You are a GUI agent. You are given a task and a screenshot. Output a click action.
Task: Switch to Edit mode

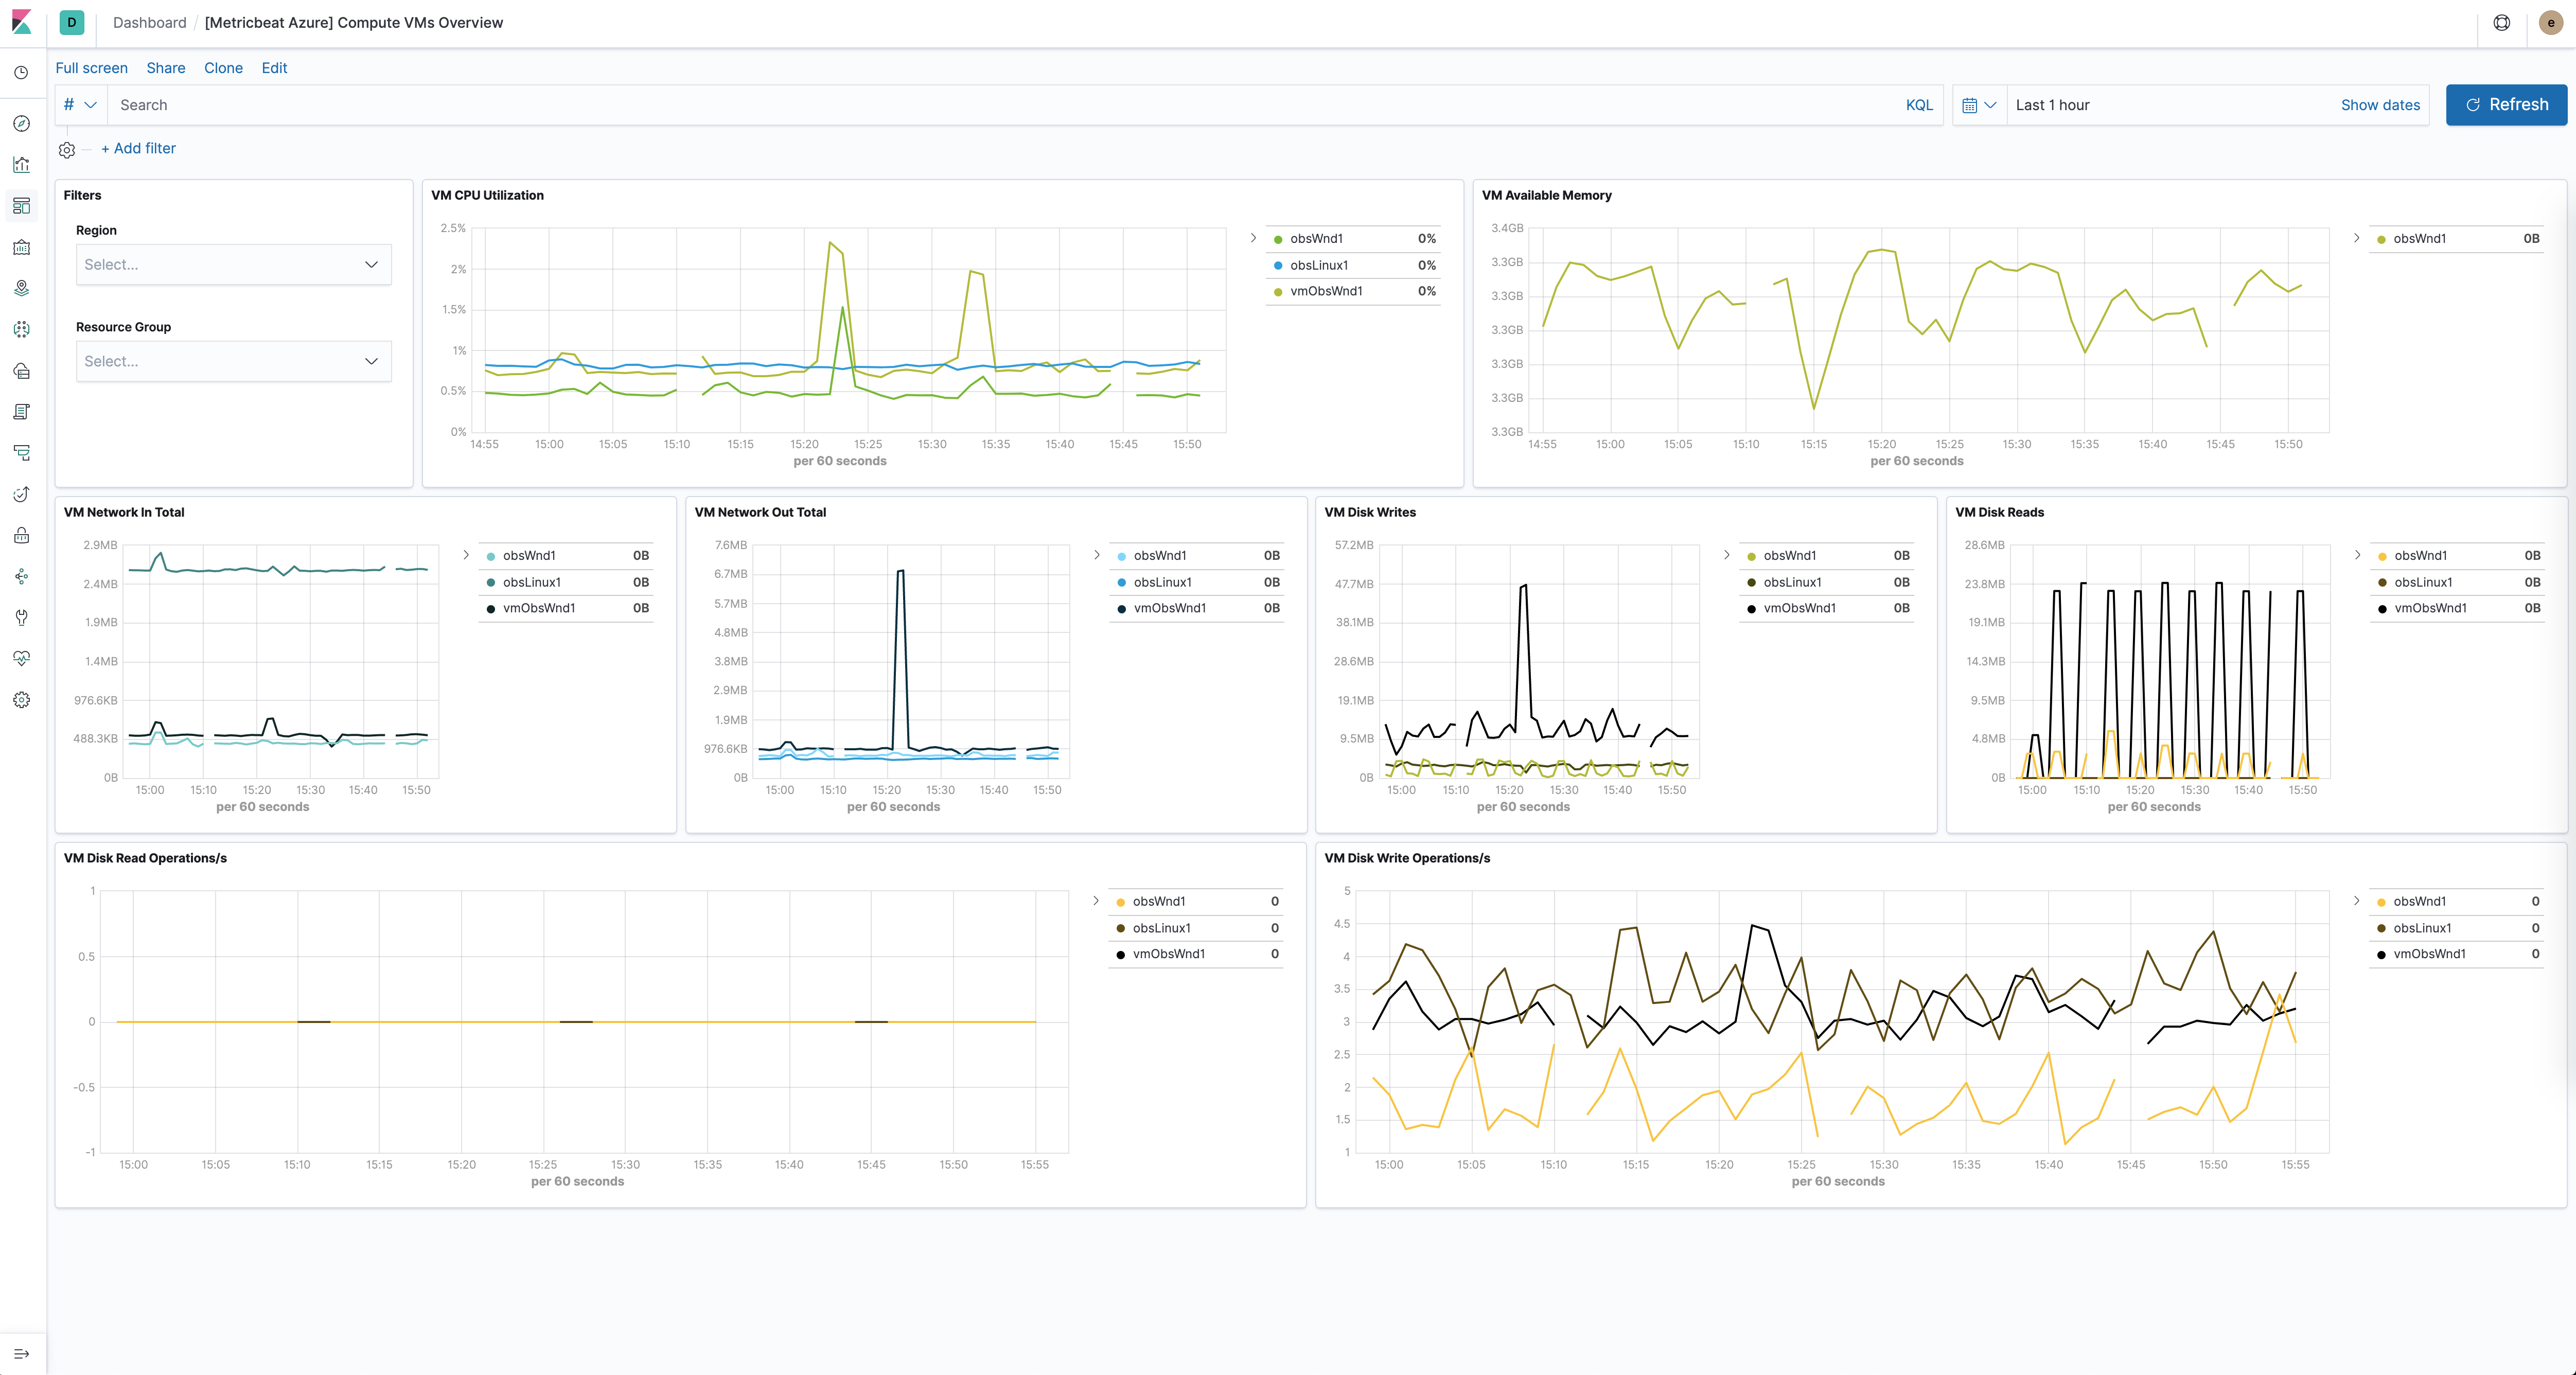[274, 68]
